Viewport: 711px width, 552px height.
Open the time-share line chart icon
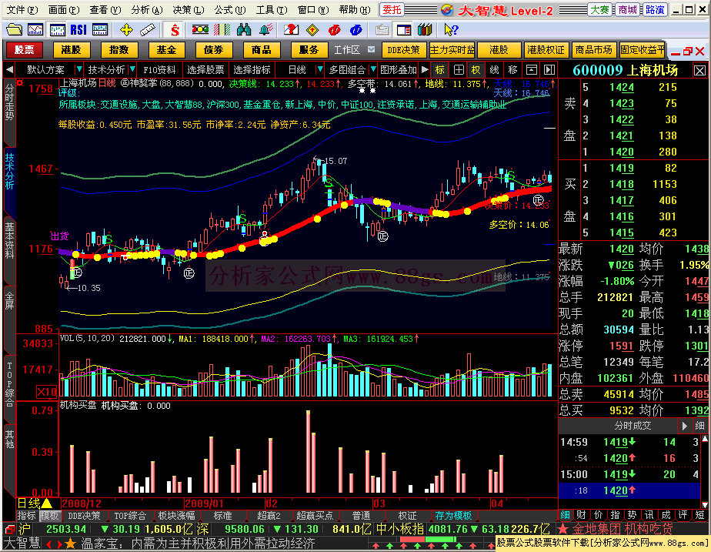[35, 30]
